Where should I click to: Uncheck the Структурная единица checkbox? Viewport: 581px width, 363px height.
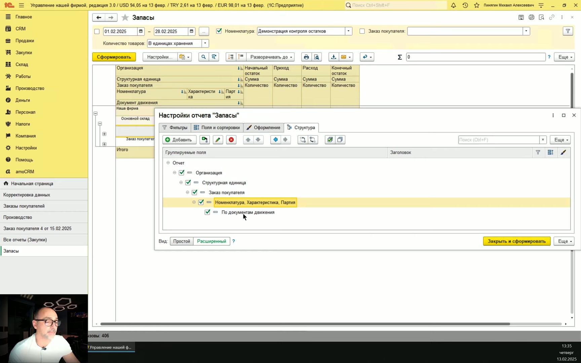[x=188, y=183]
